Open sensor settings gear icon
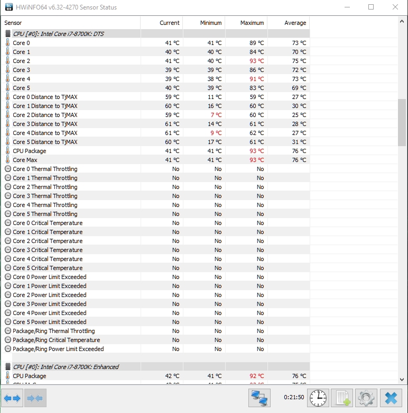Viewport: 408px width, 413px height. coord(366,398)
